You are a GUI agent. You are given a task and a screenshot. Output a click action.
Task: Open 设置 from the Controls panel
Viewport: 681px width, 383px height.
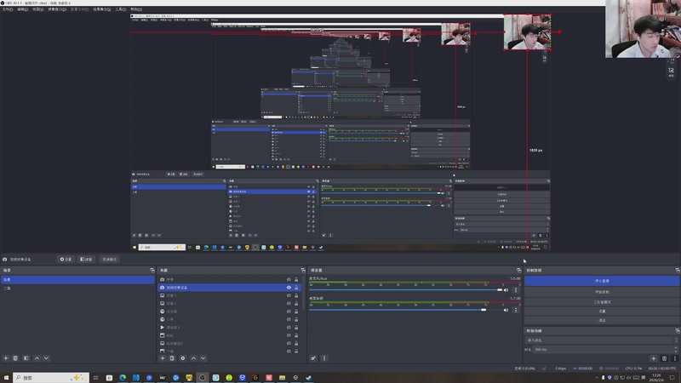coord(602,312)
